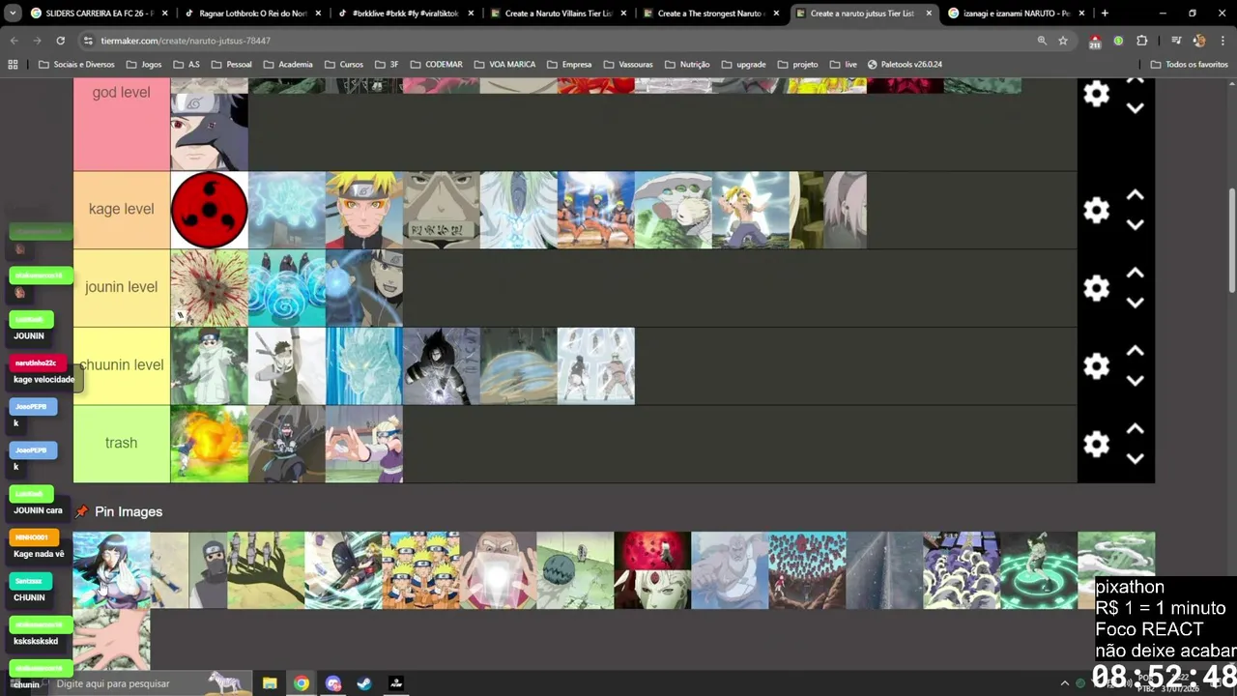Select the red moon image in Pin Images
Viewport: 1237px width, 696px height.
click(x=652, y=570)
